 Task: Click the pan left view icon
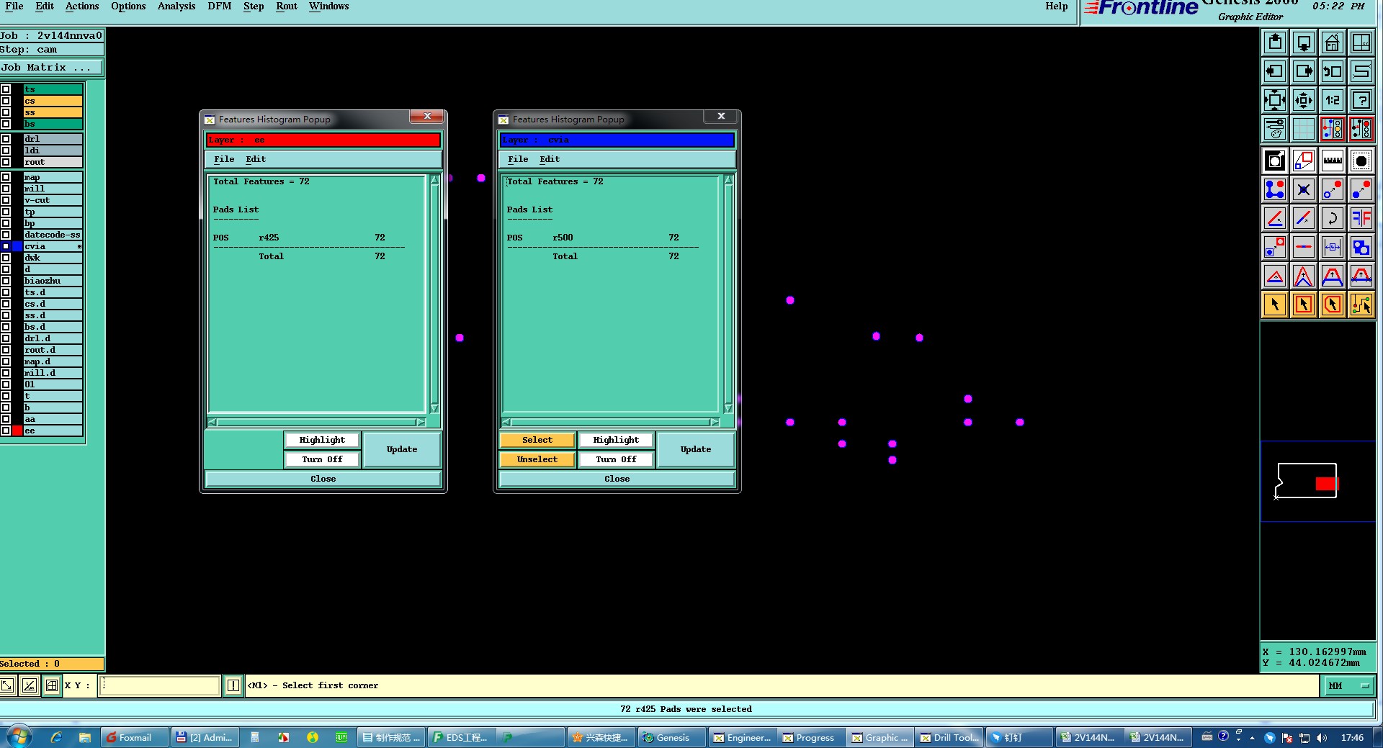pos(1275,71)
